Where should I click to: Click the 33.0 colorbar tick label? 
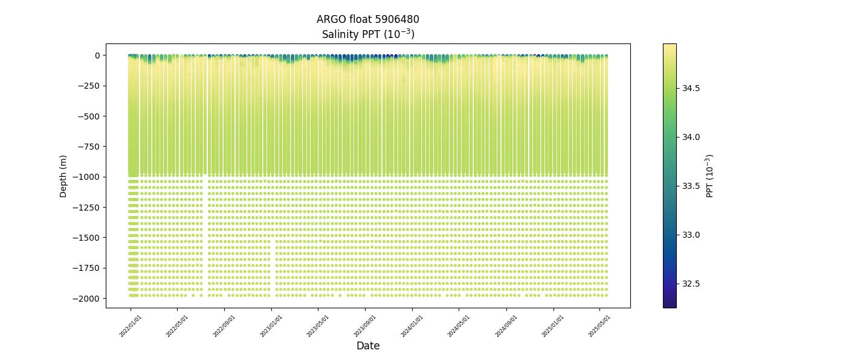point(691,235)
